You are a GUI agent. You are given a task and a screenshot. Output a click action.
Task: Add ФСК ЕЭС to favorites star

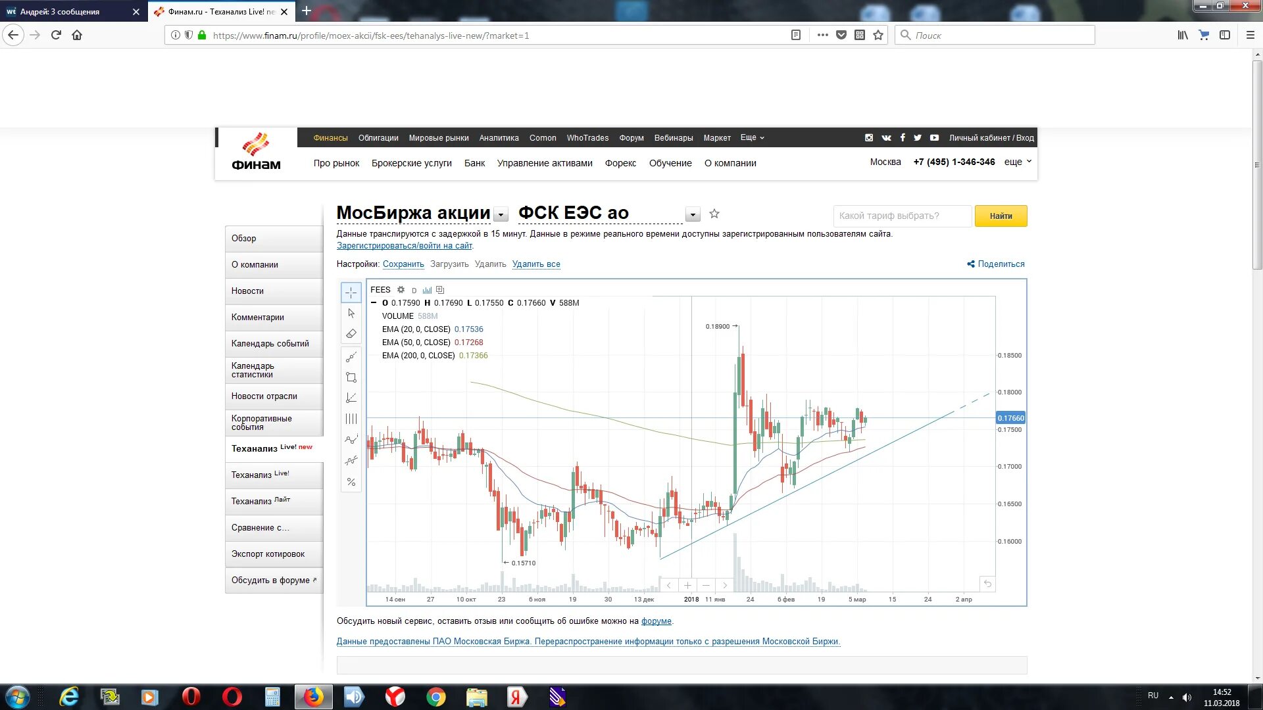pos(714,214)
